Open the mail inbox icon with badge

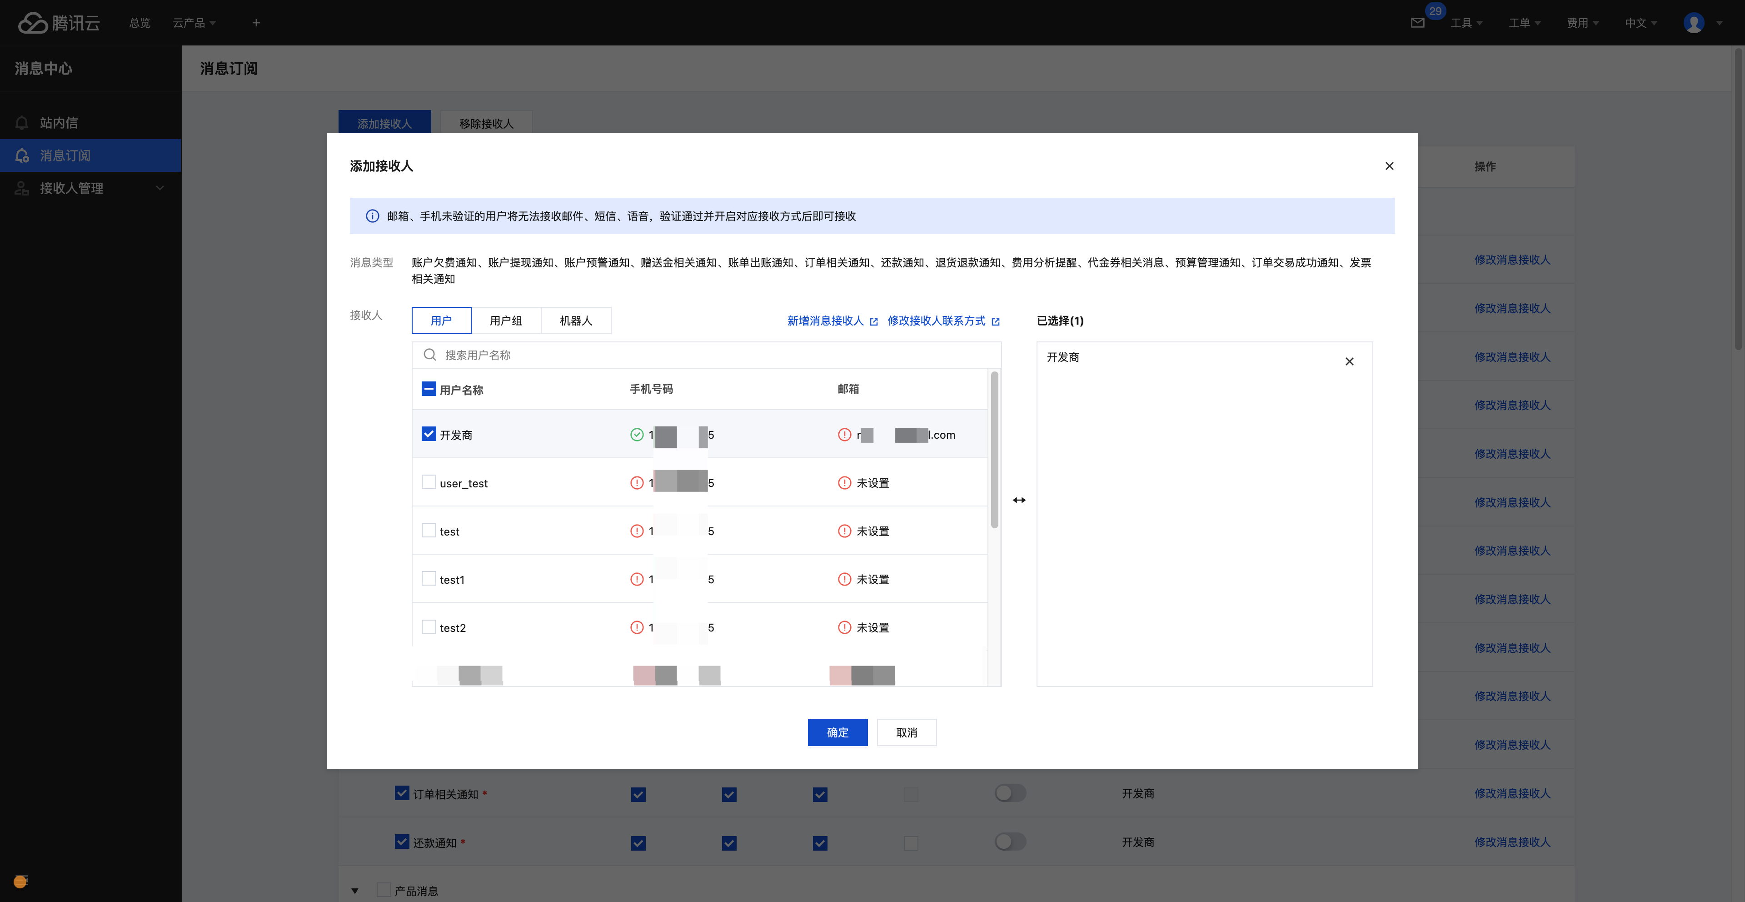pos(1417,23)
